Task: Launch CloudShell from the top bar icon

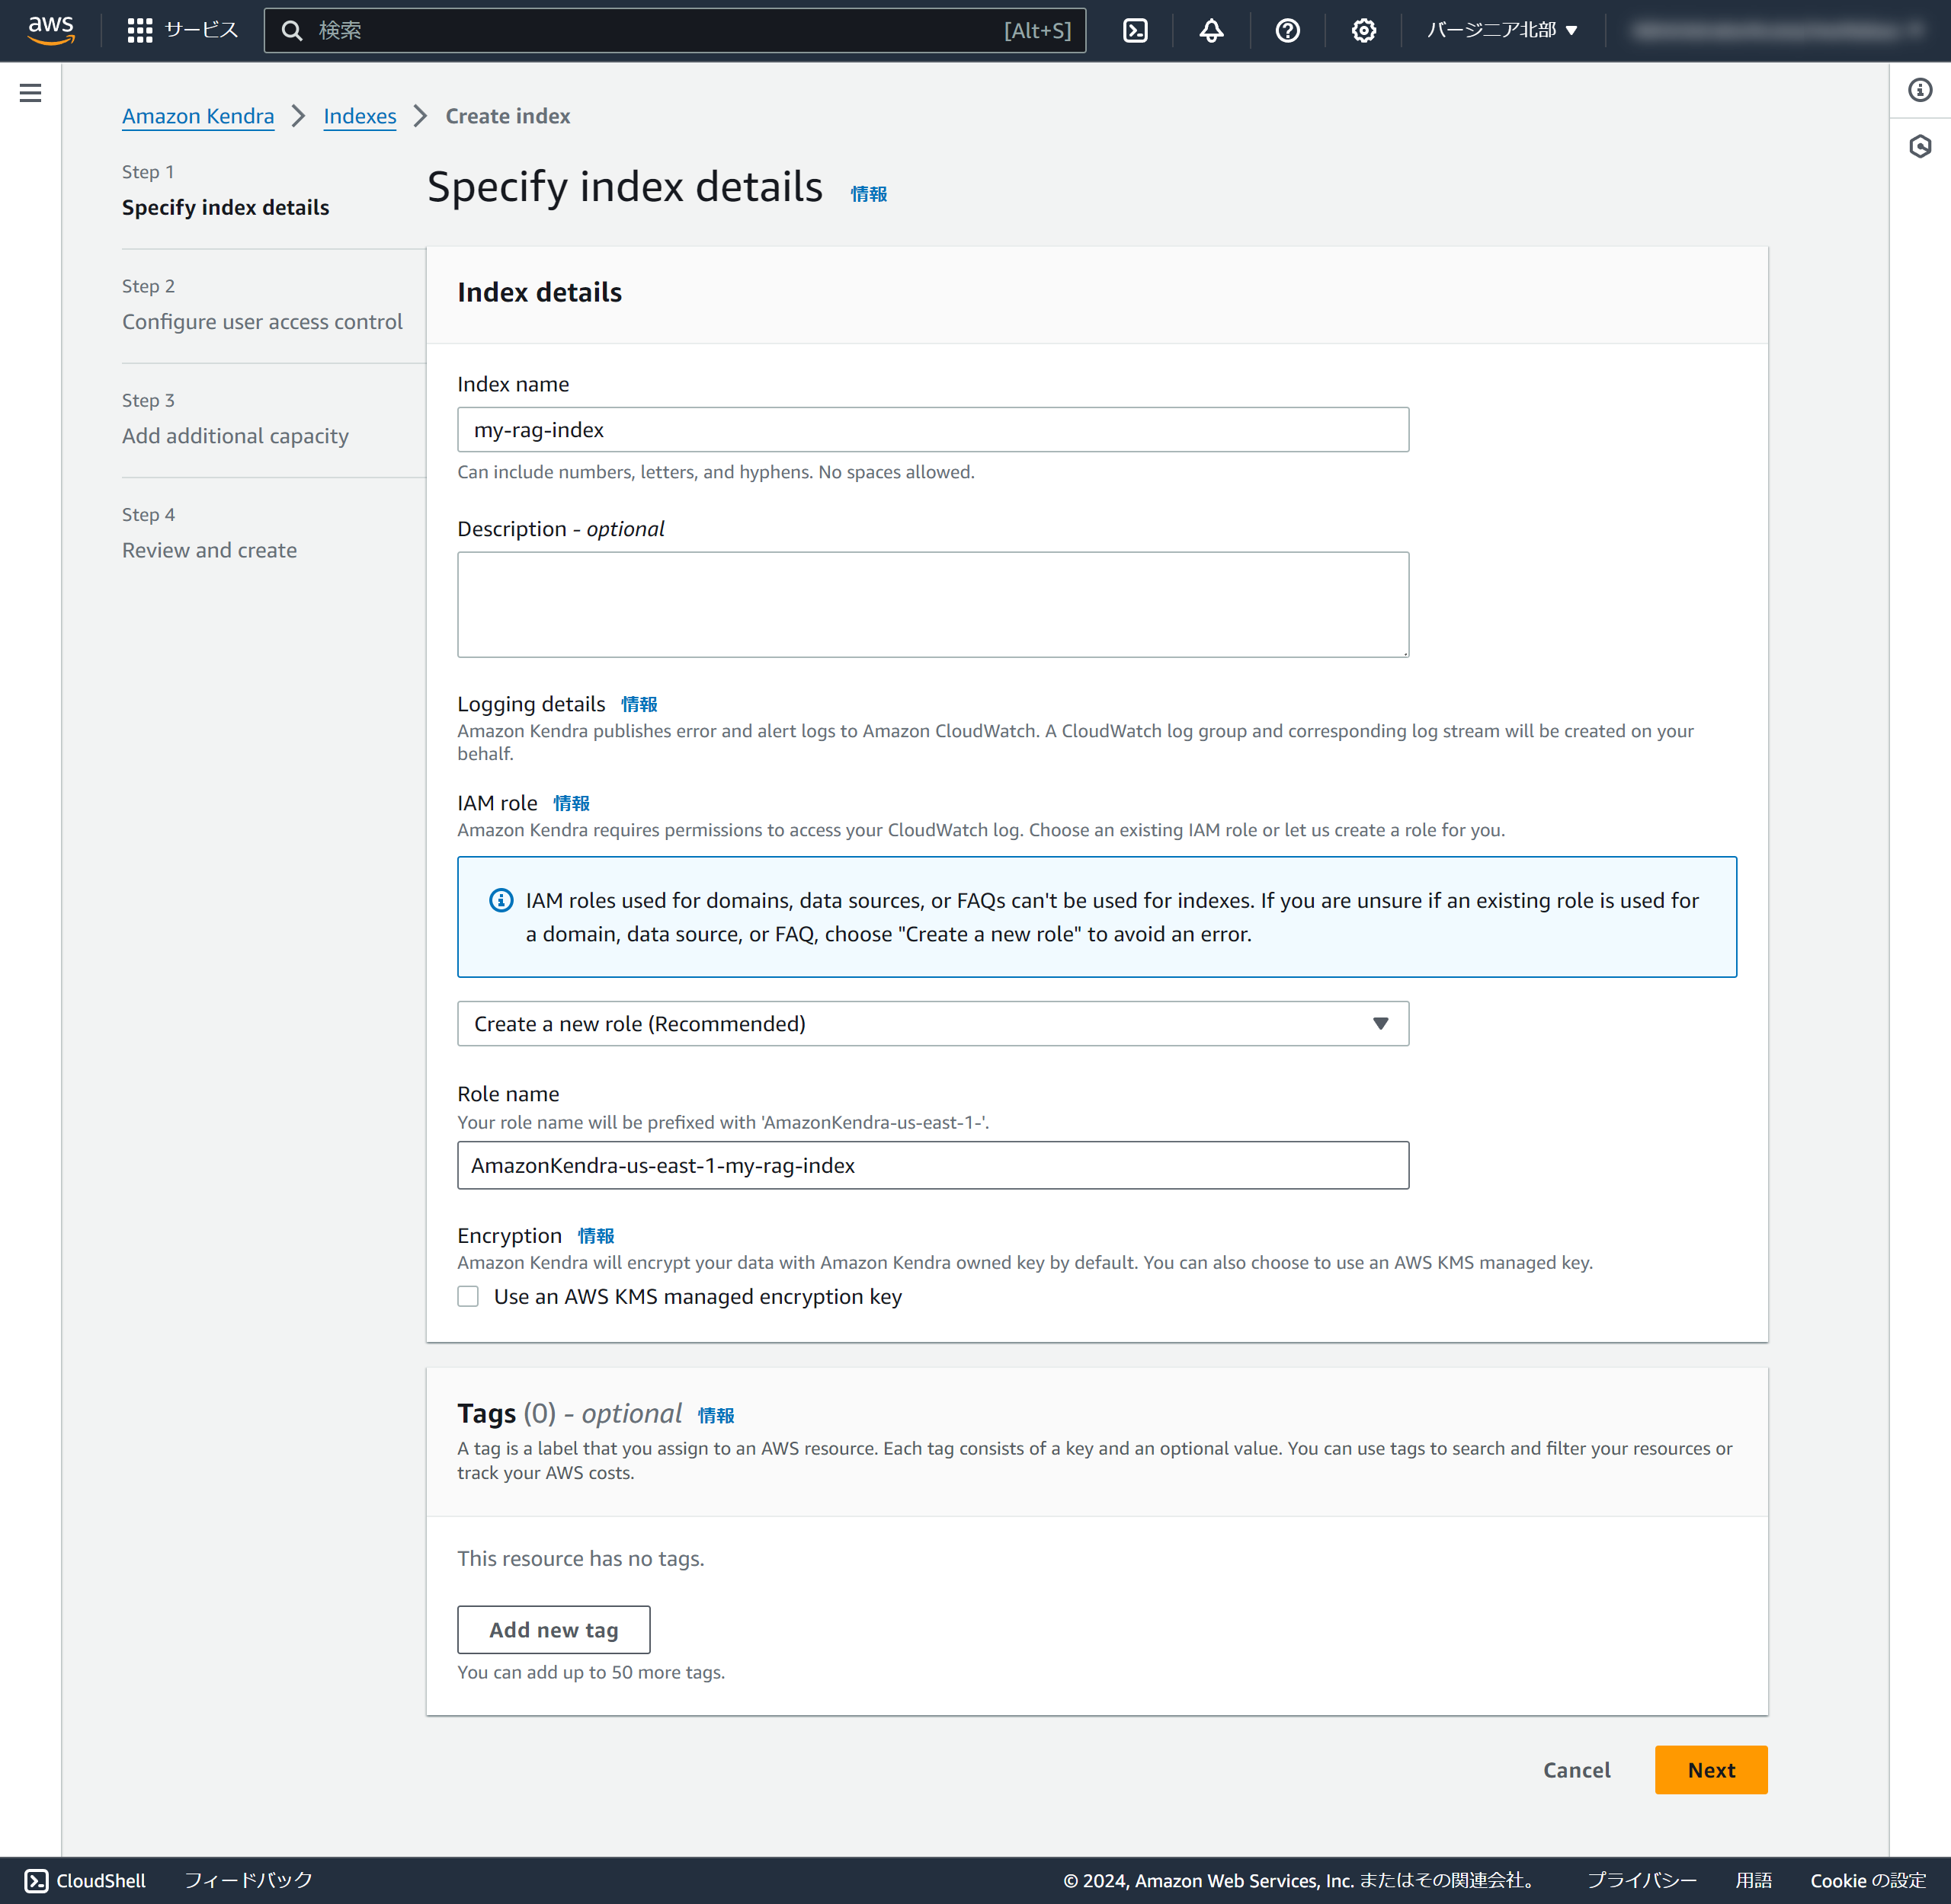Action: 1136,30
